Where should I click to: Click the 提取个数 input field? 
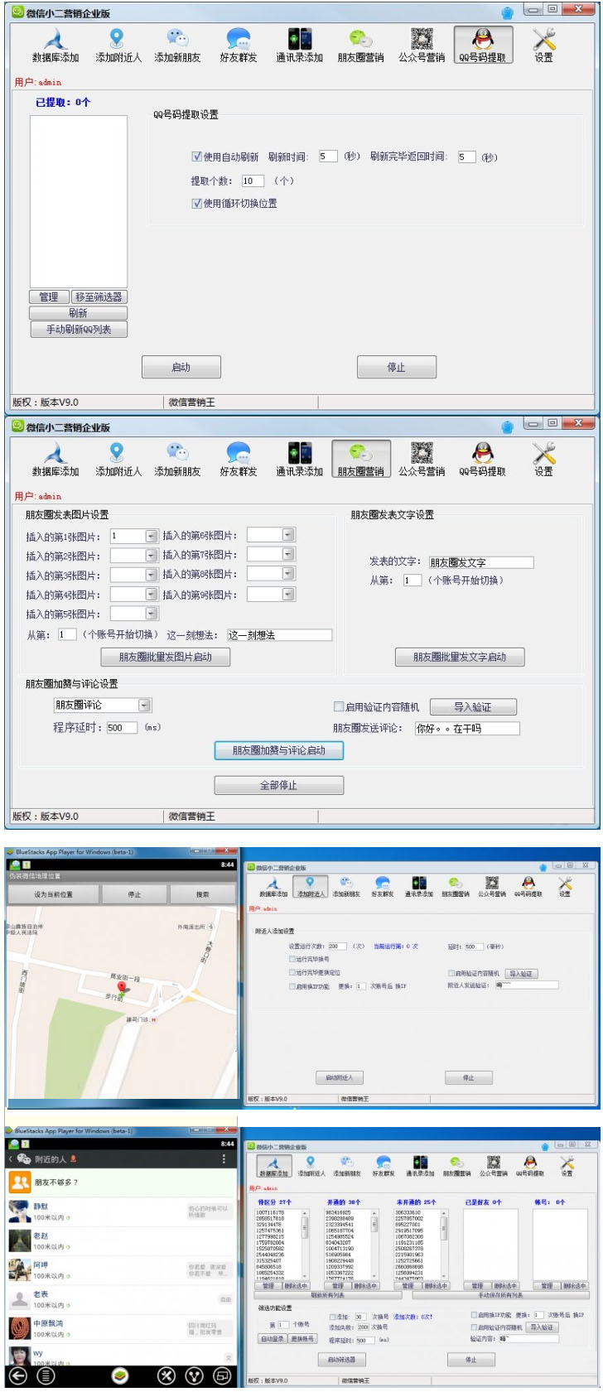tap(253, 181)
